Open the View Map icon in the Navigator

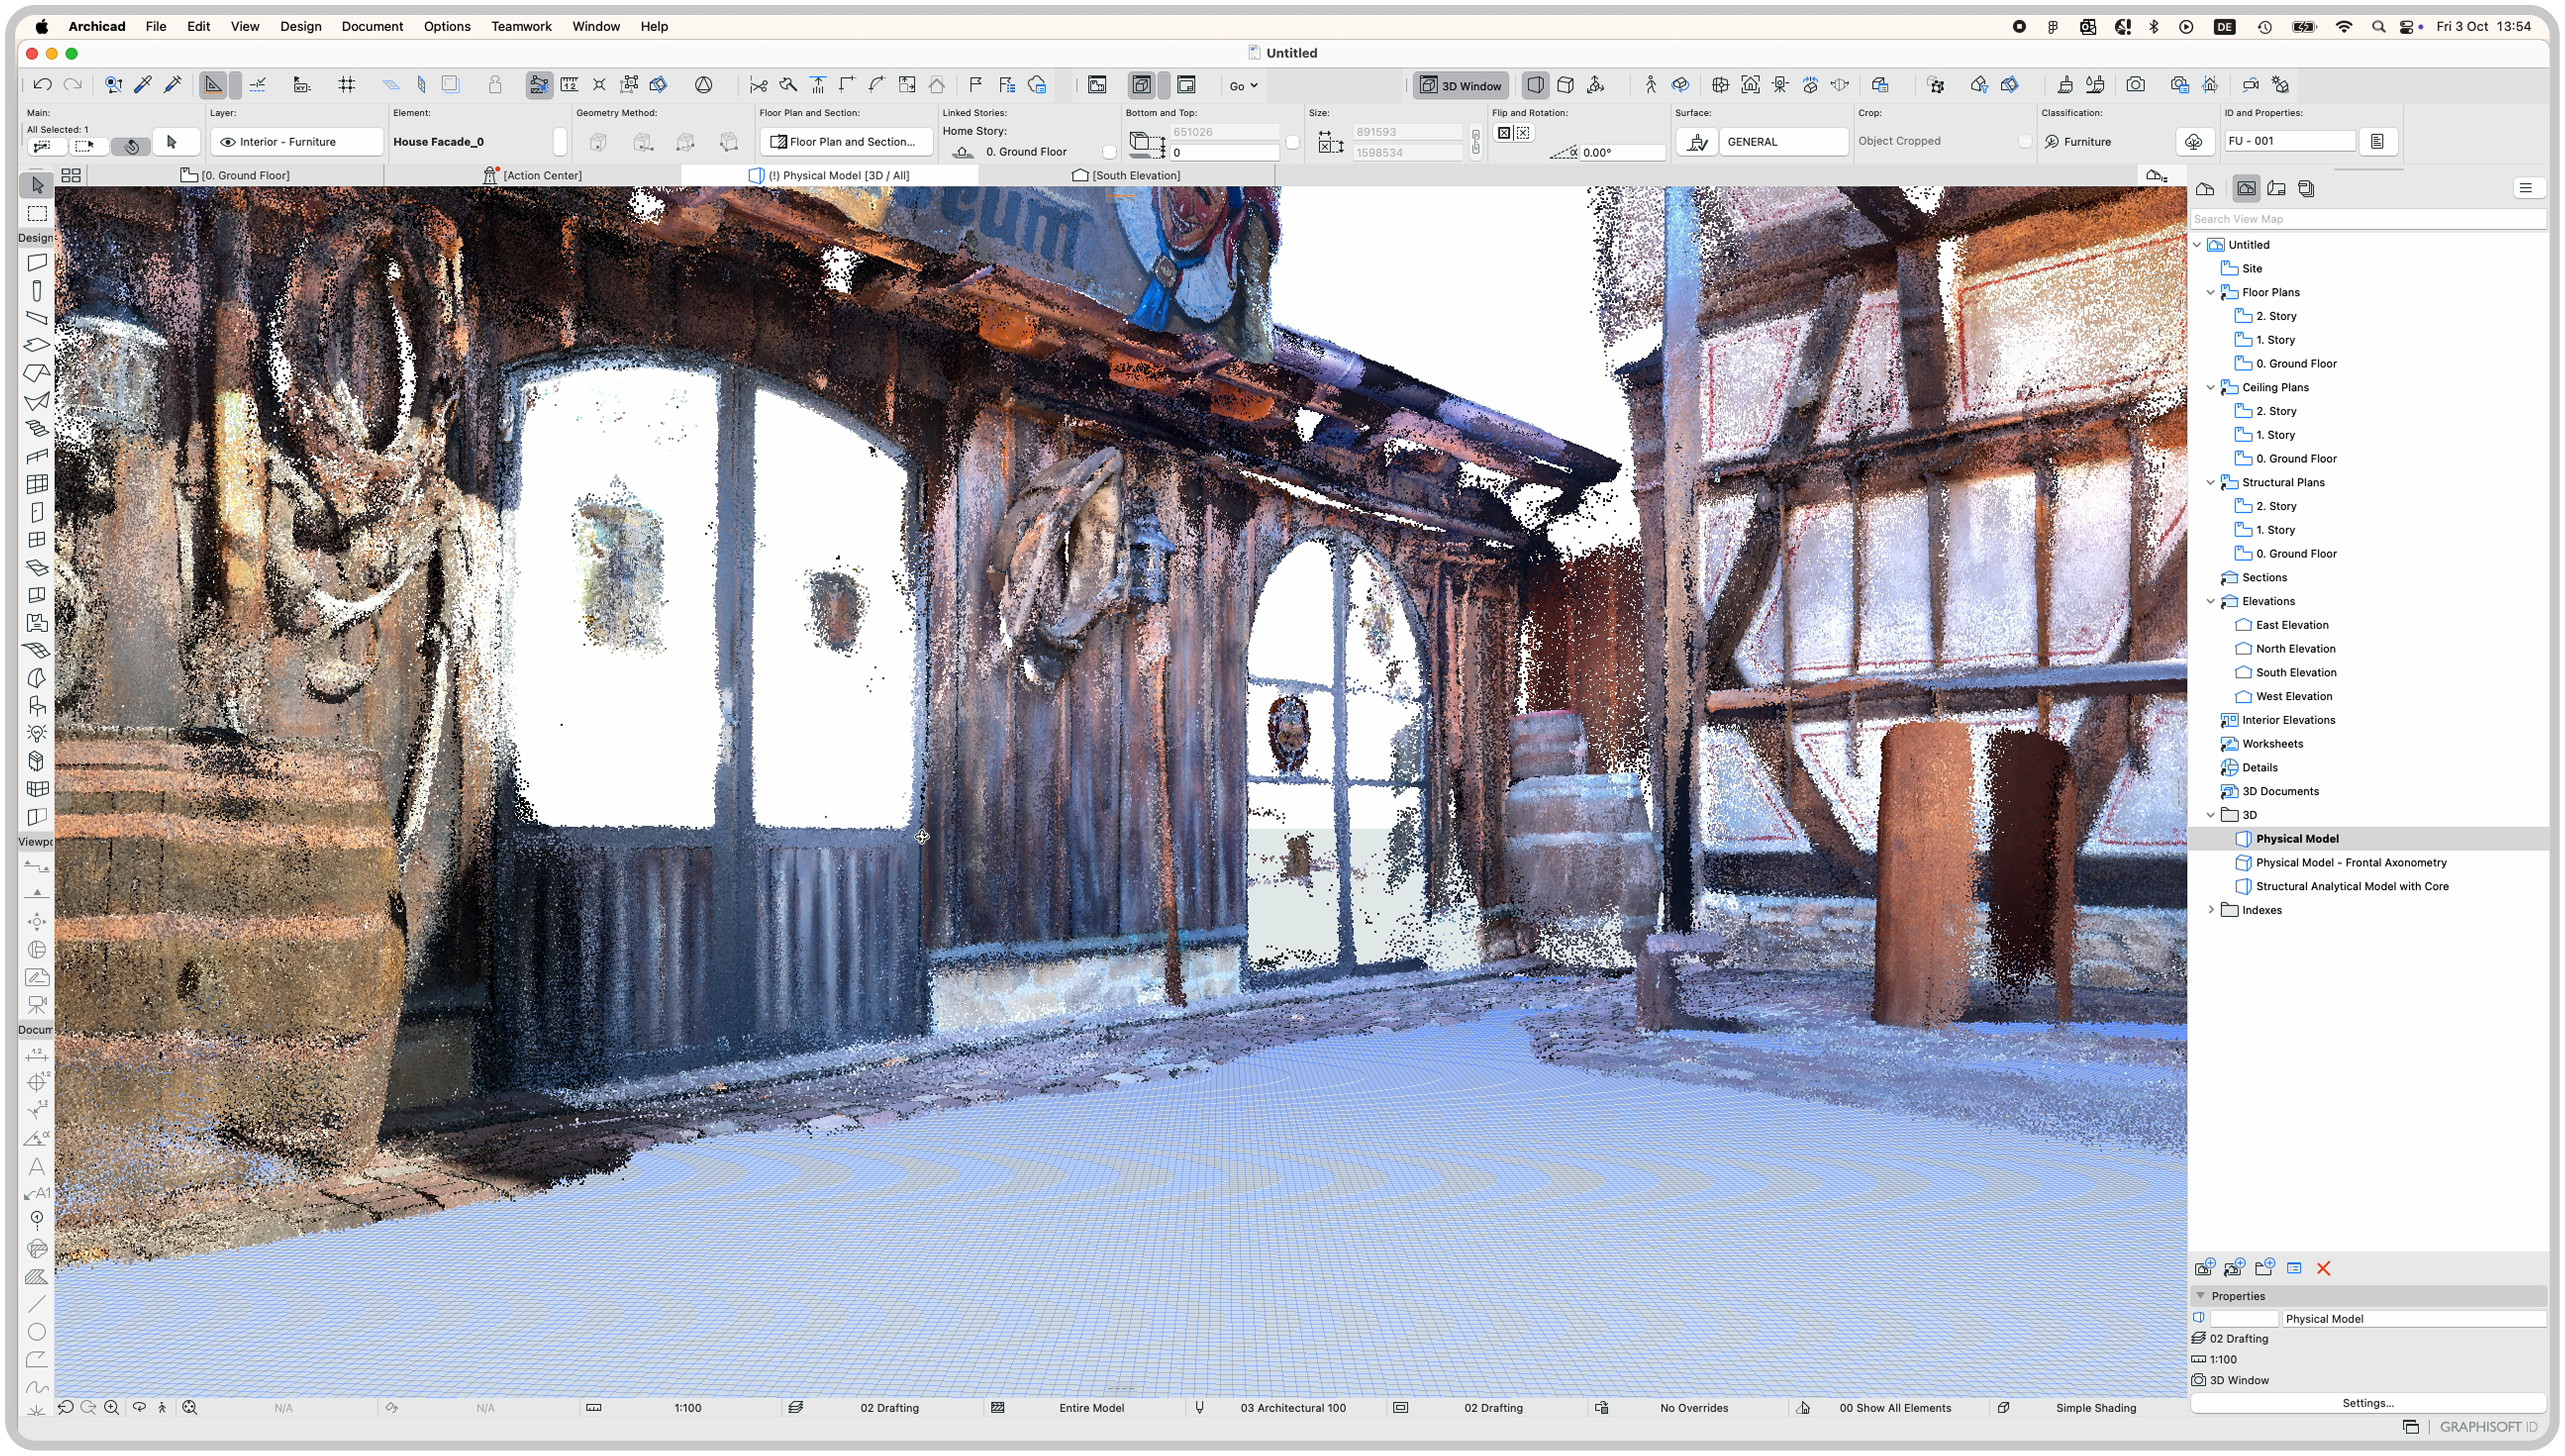click(x=2247, y=188)
